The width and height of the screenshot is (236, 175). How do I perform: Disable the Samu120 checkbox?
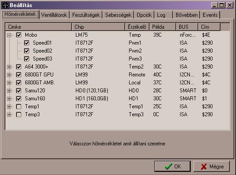point(19,91)
